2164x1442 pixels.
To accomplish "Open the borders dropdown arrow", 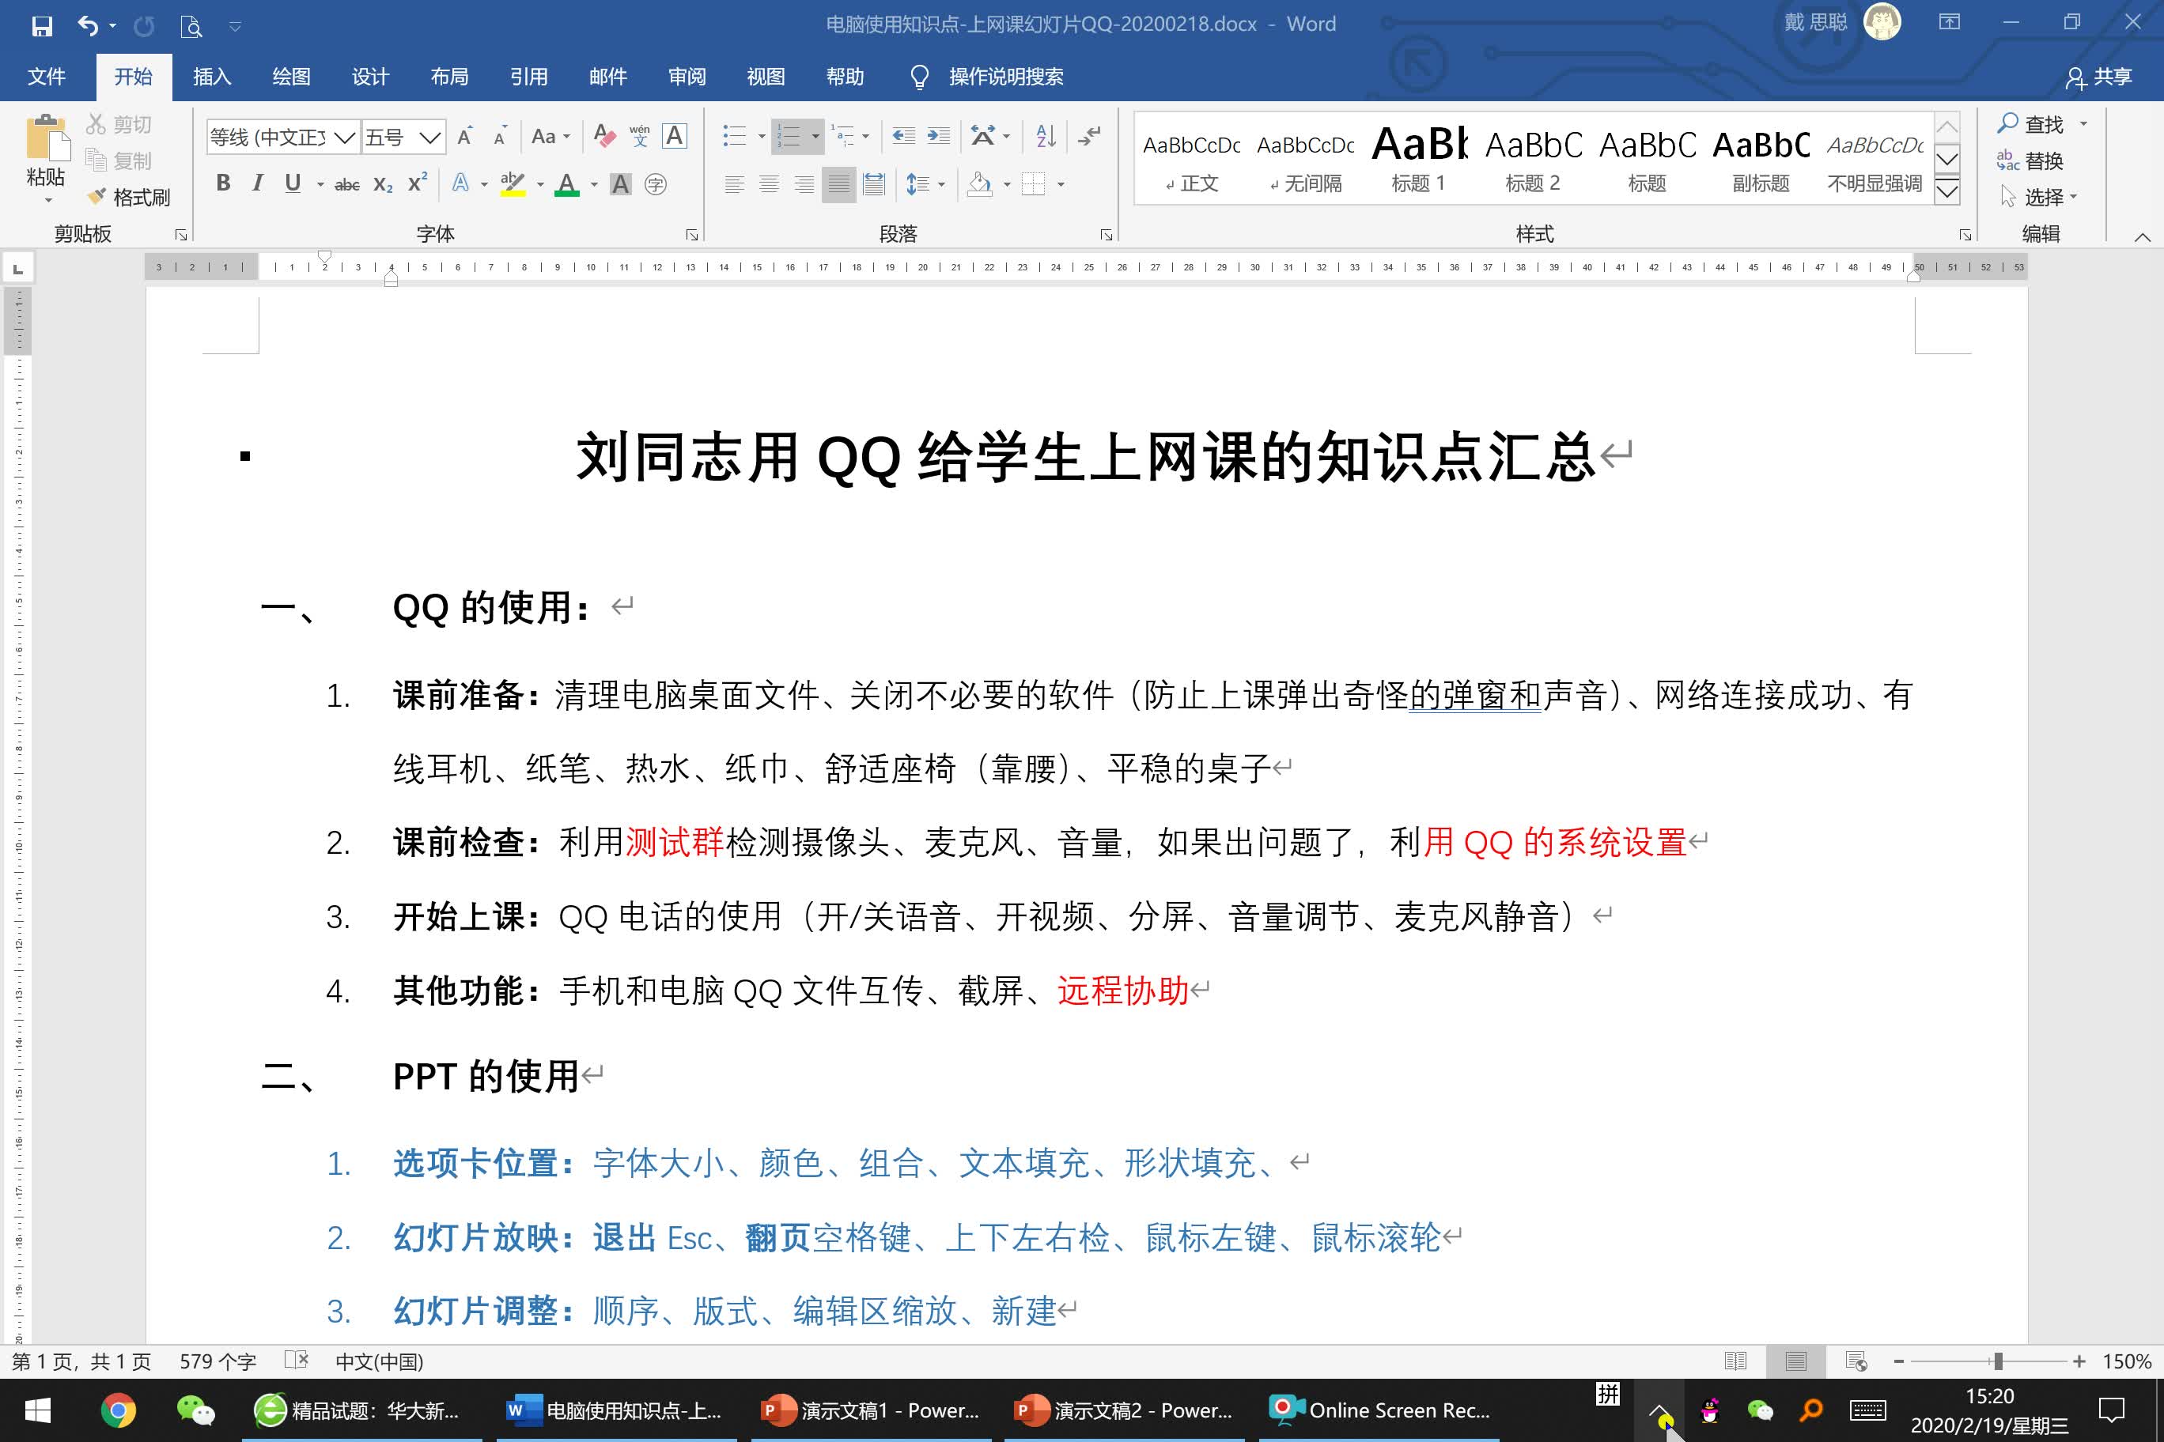I will pos(1061,185).
